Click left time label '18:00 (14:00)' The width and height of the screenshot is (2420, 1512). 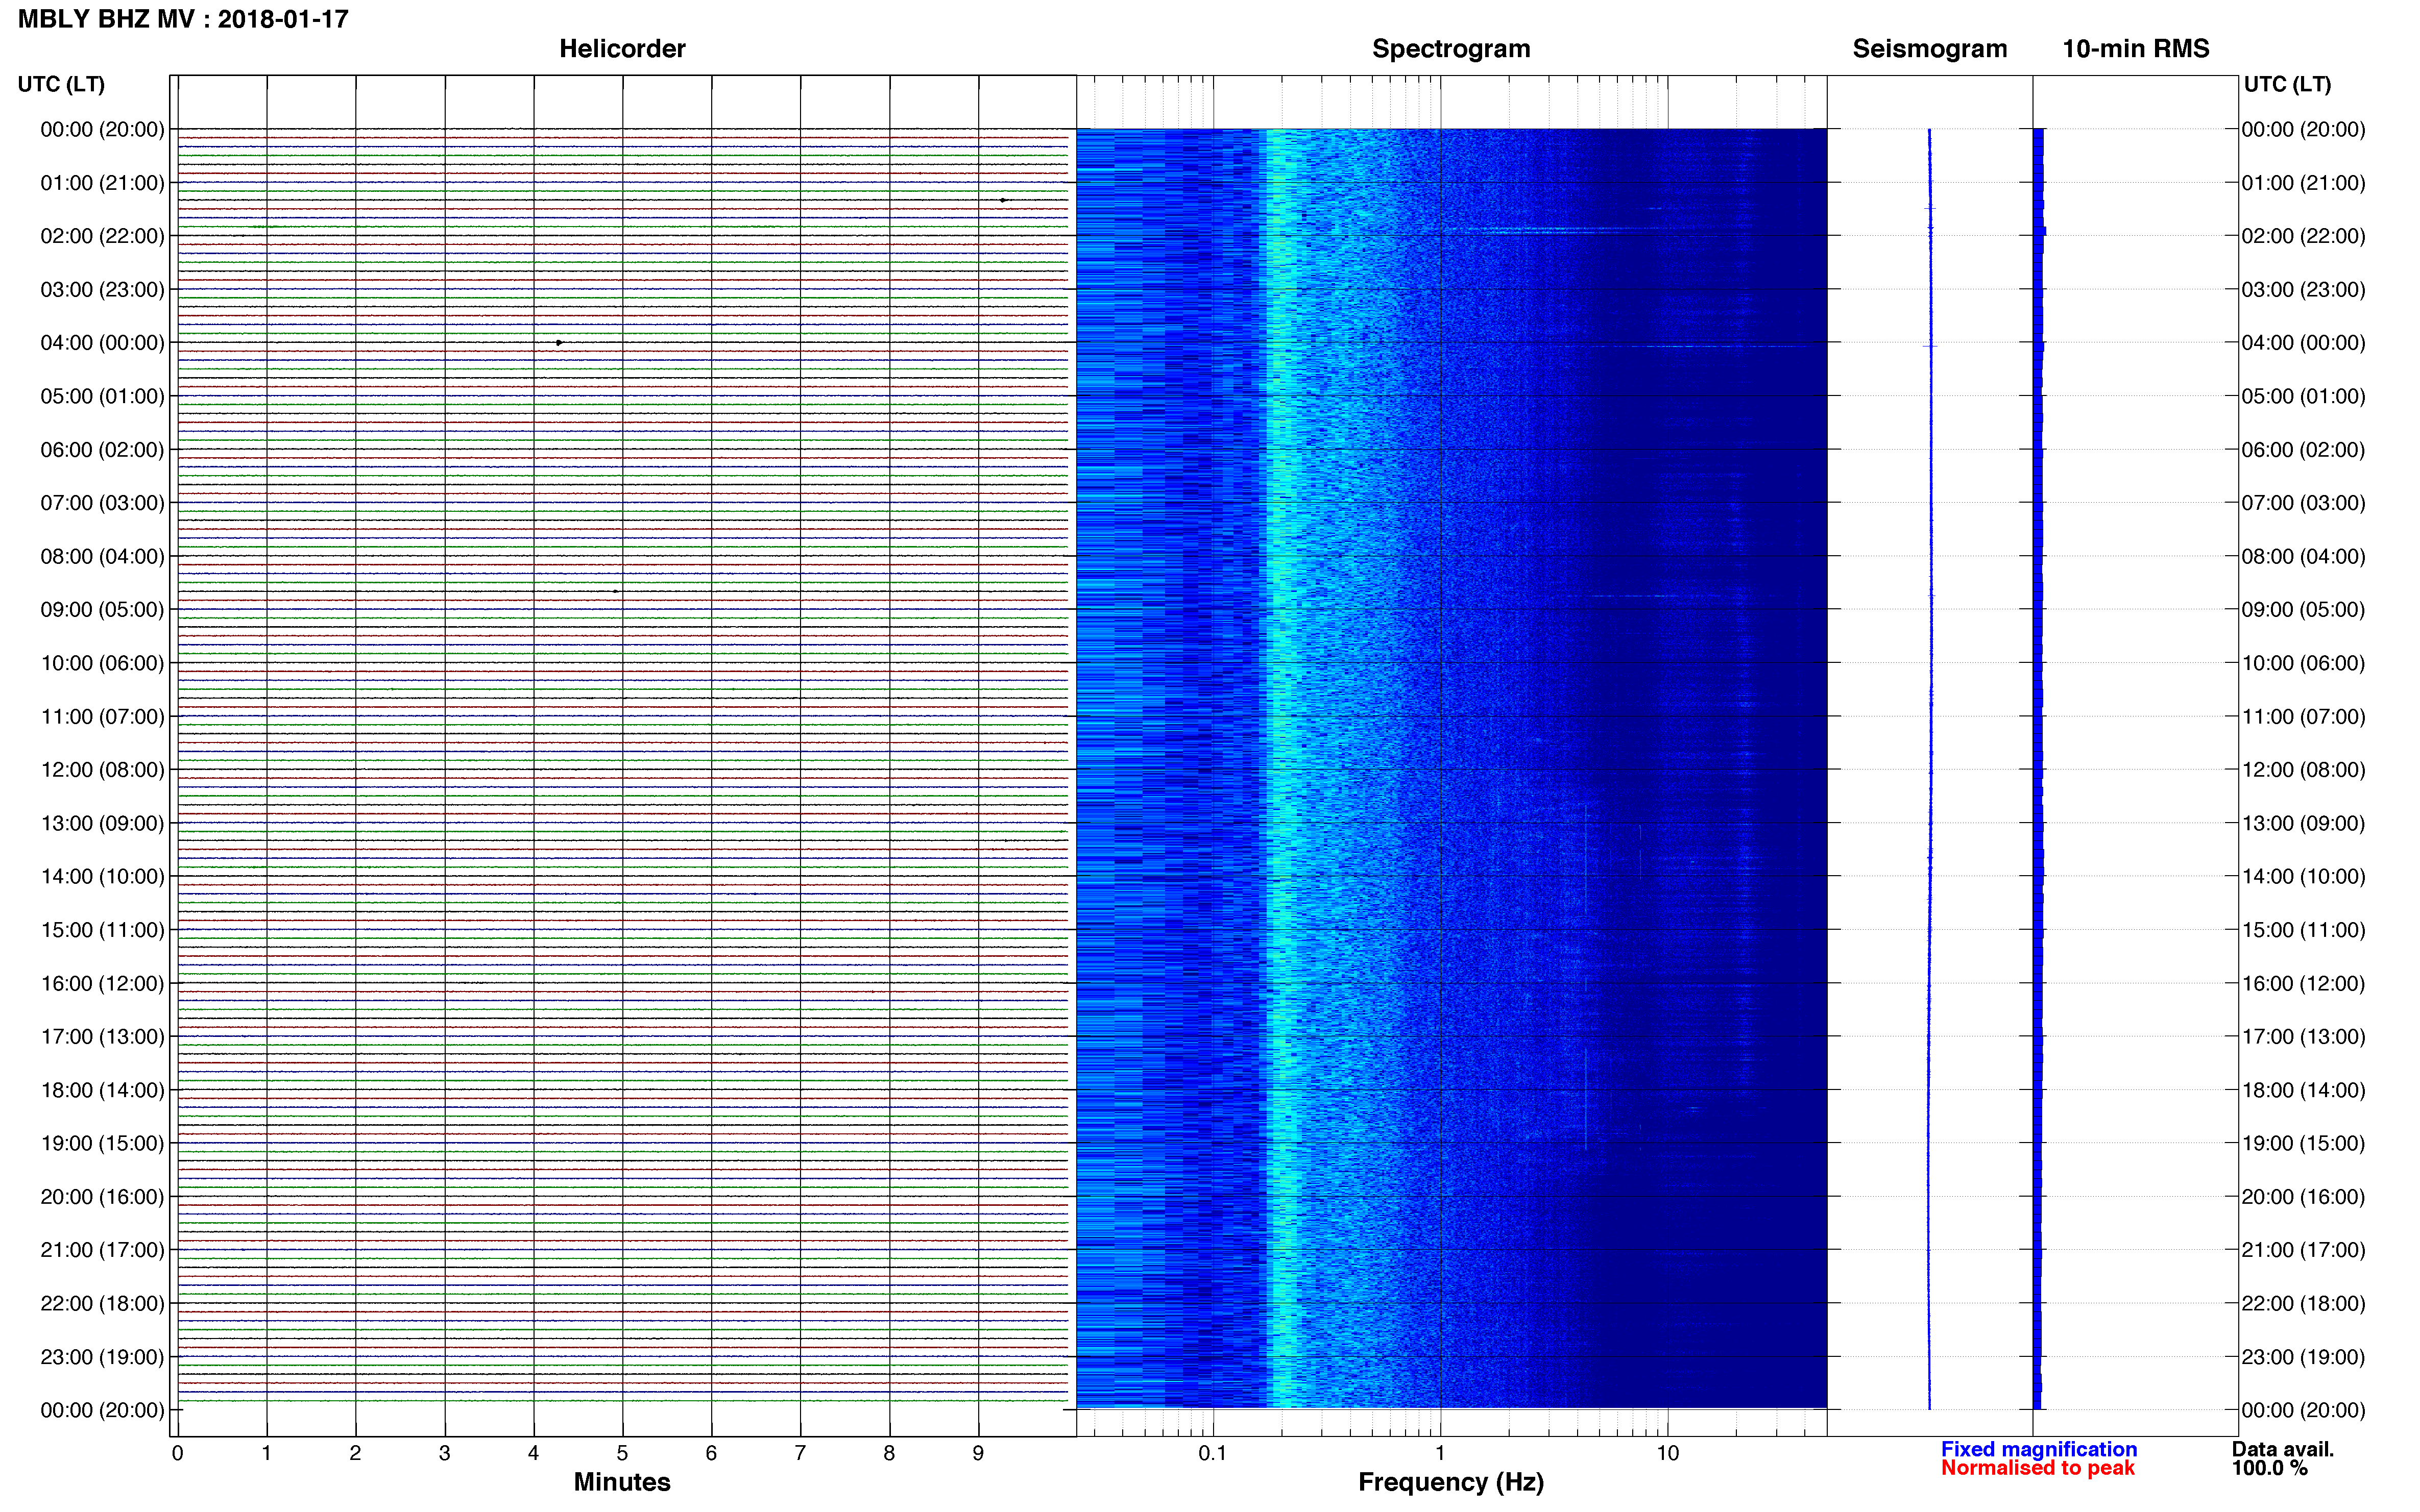tap(102, 1090)
